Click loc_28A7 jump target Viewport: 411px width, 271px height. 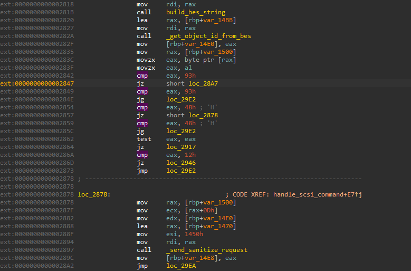pyautogui.click(x=203, y=83)
